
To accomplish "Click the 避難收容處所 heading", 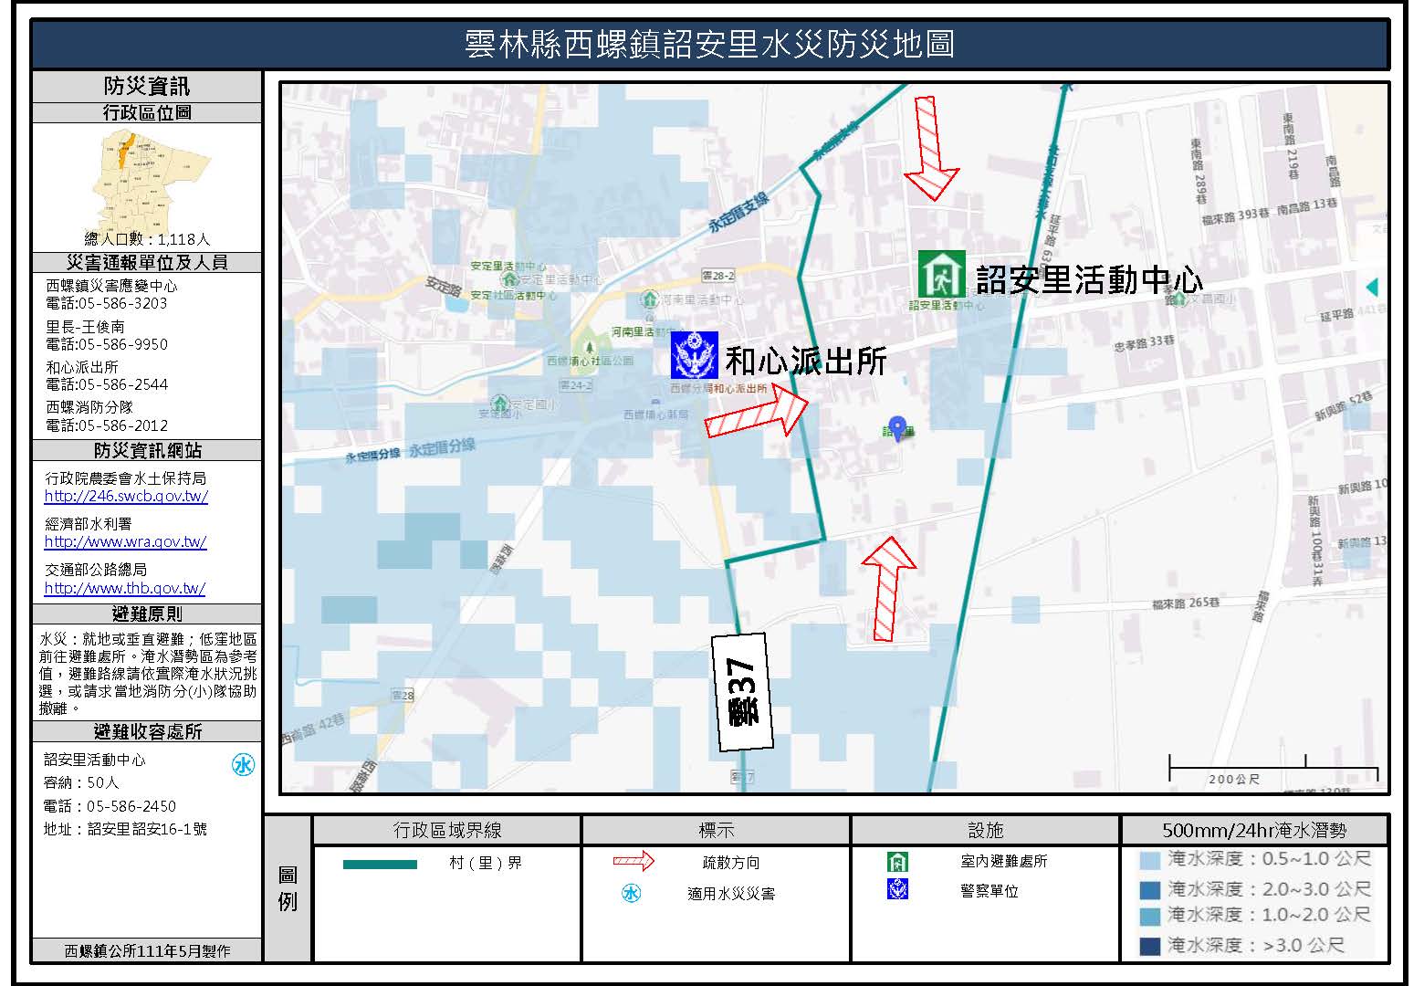I will [x=147, y=731].
